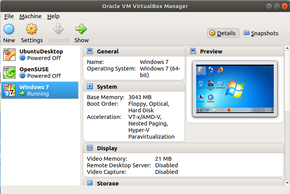Click the Discard down-arrow icon

(x=58, y=29)
